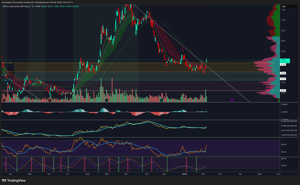Open the green earnings marker near September
This screenshot has width=300, height=185.
click(106, 100)
